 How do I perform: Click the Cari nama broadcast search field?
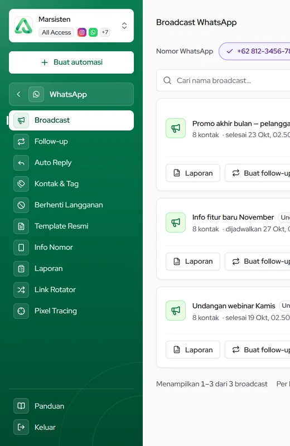click(x=224, y=80)
